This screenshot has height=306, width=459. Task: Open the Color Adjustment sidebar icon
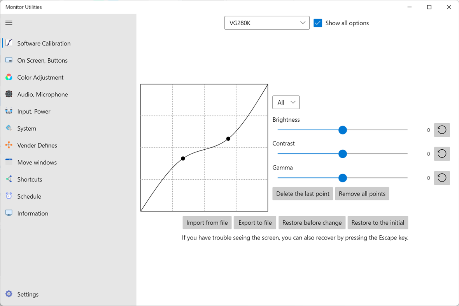[9, 77]
